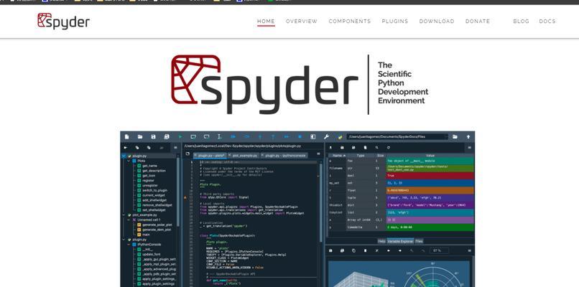
Task: Select the Variable Explorer pane tab
Action: (x=400, y=241)
